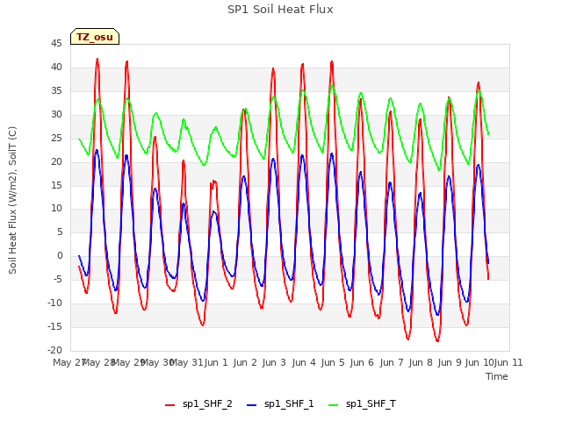Click the y-axis tick value 45
The width and height of the screenshot is (562, 421).
coord(56,43)
